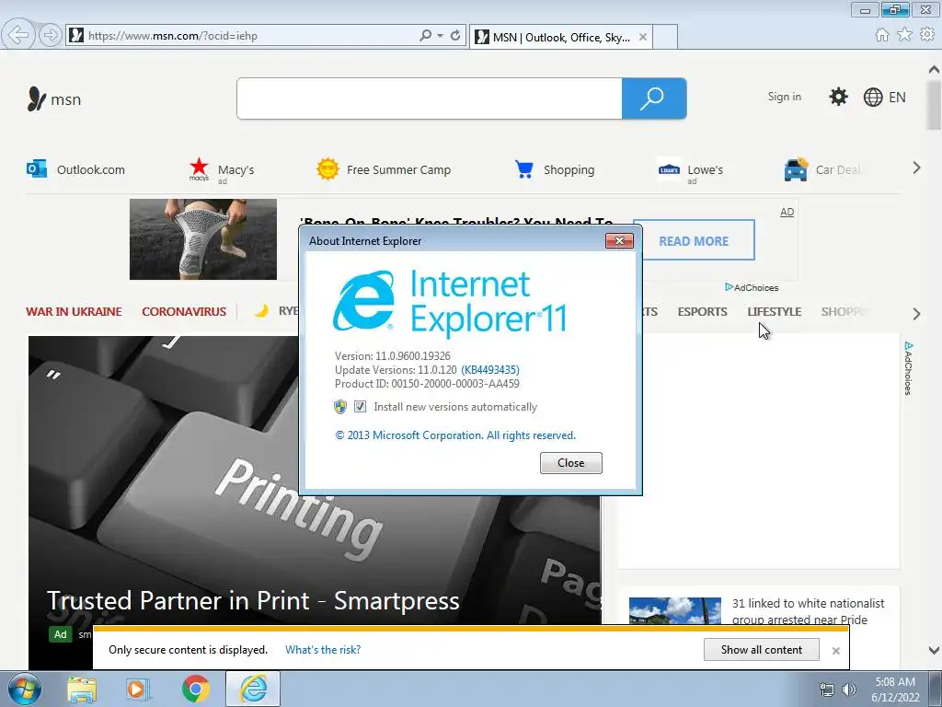
Task: Open a new blank tab
Action: [665, 37]
